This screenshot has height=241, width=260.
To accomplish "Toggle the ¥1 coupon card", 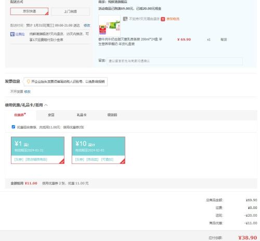I will click(x=37, y=150).
